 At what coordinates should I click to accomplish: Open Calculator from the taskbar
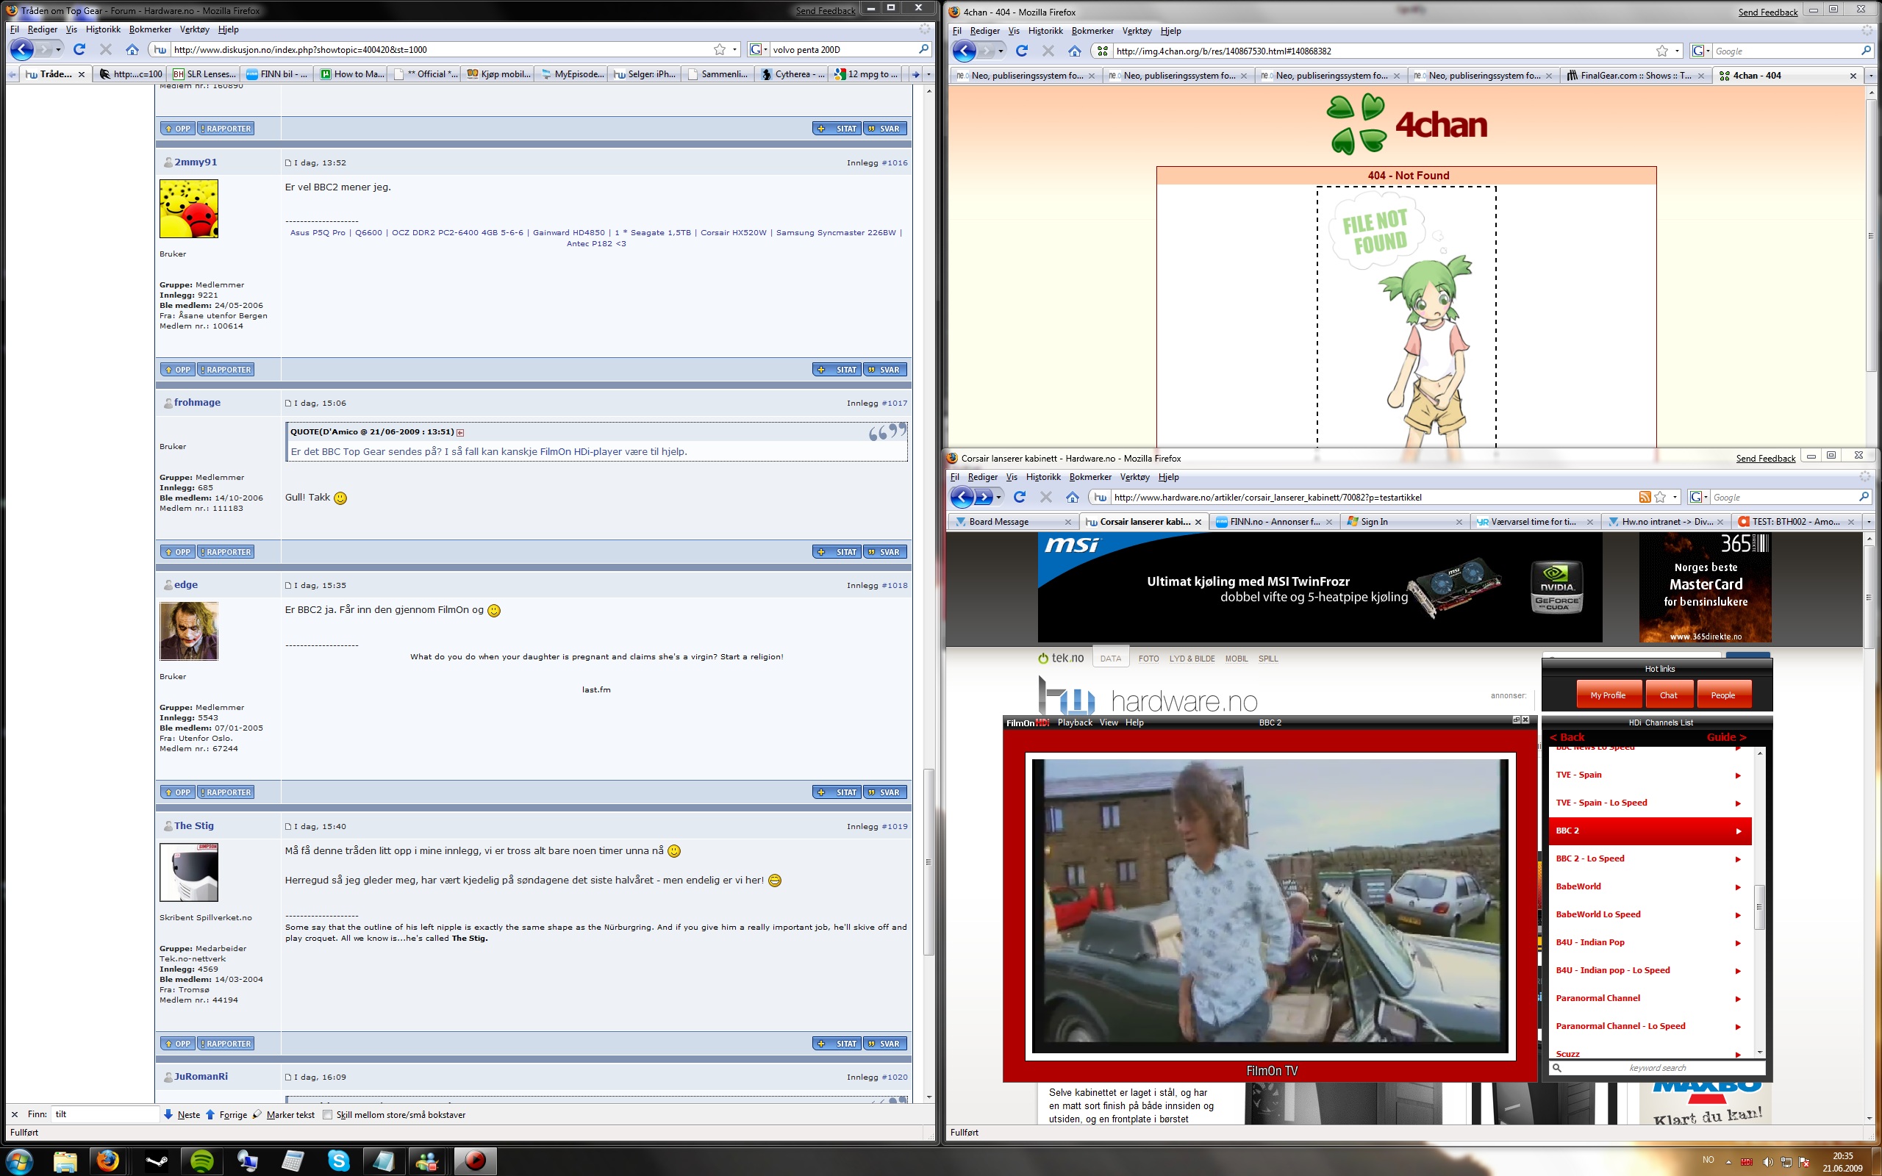click(x=293, y=1161)
